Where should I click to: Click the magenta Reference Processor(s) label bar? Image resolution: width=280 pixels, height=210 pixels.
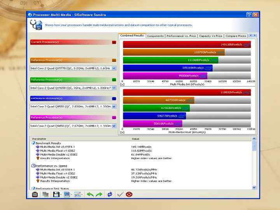click(71, 117)
